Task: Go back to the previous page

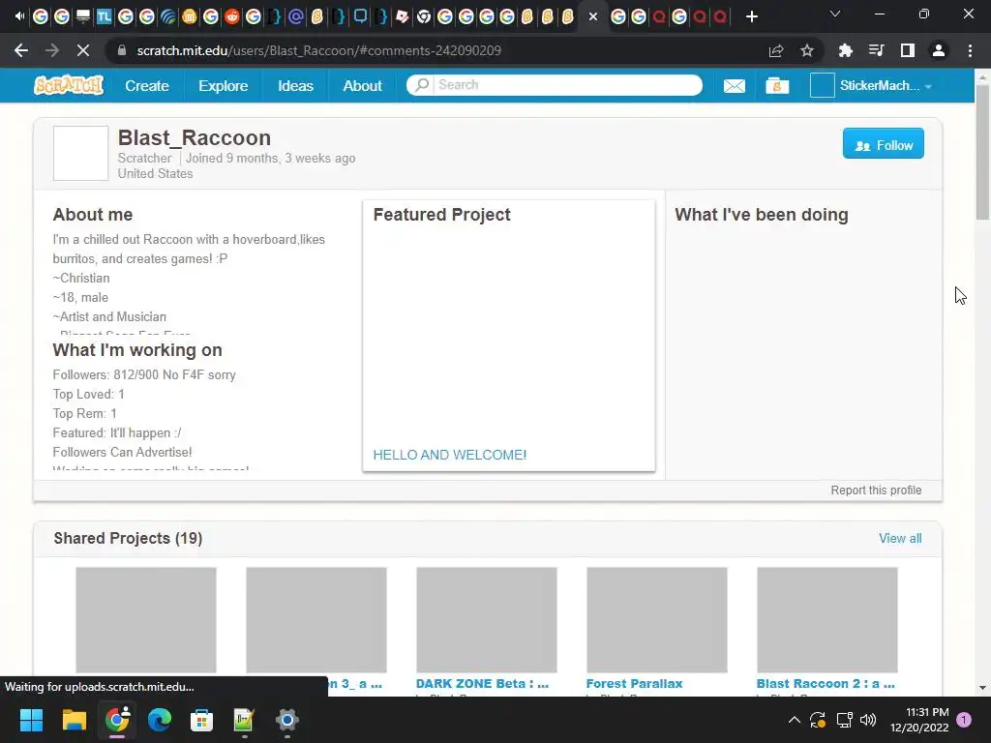Action: coord(21,50)
